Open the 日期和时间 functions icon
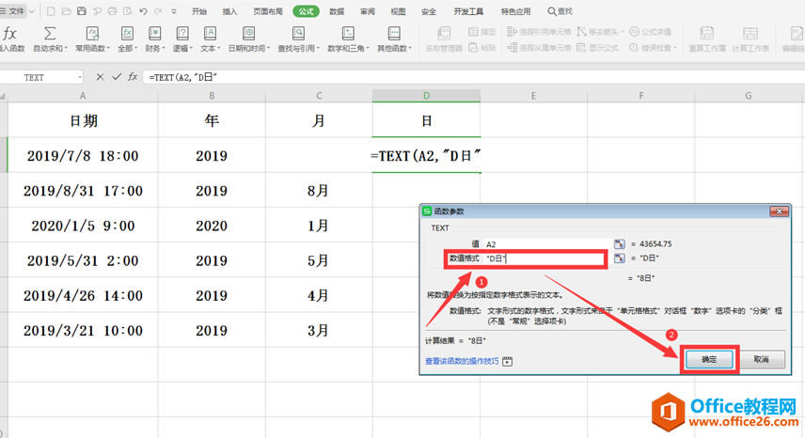The height and width of the screenshot is (438, 805). (x=248, y=34)
